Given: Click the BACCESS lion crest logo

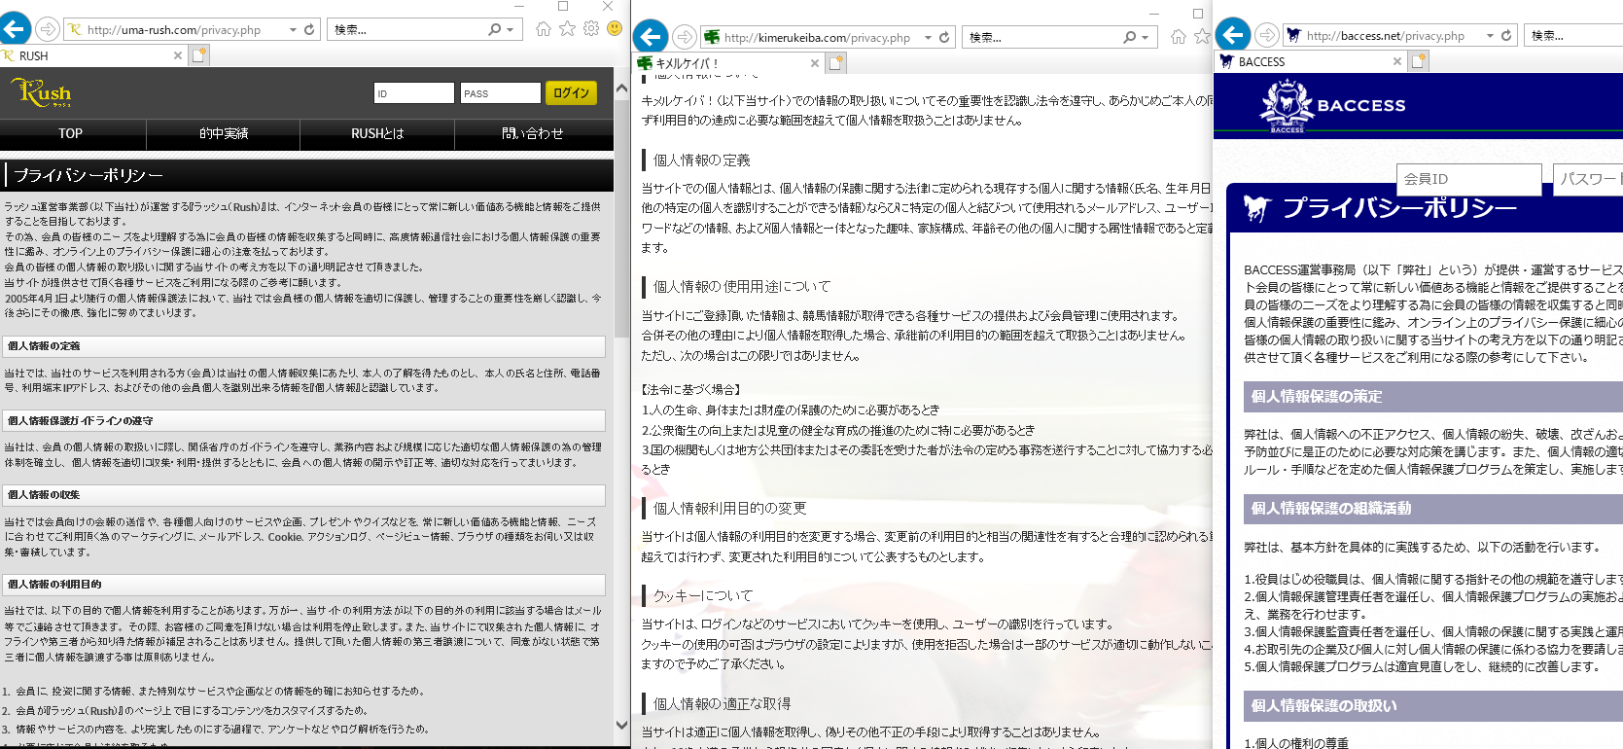Looking at the screenshot, I should pos(1287,104).
